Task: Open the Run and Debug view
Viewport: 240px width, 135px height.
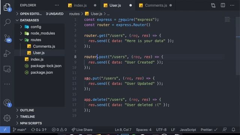Action: [7, 53]
